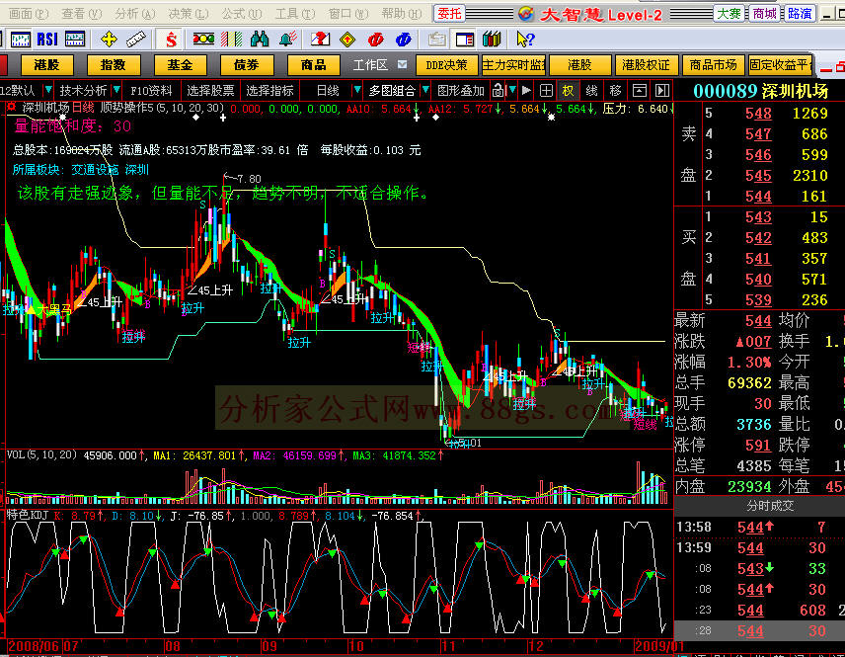845x657 pixels.
Task: Expand the dropdown arrow beside the lock
Action: tap(512, 90)
